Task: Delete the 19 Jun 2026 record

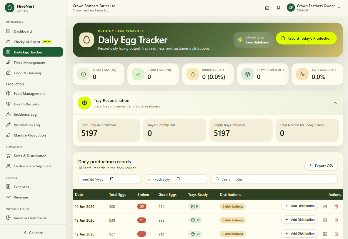Action: point(336,206)
